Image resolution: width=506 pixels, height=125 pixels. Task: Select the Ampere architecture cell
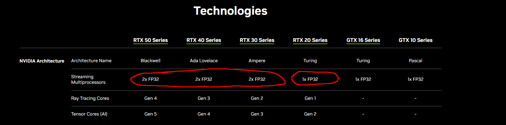257,61
